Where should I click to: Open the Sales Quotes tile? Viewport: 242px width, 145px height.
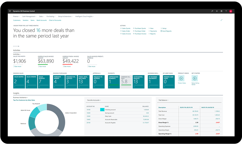19,82
